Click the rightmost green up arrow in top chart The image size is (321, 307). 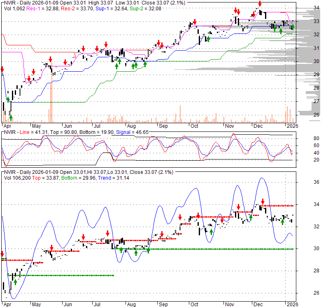coord(293,28)
